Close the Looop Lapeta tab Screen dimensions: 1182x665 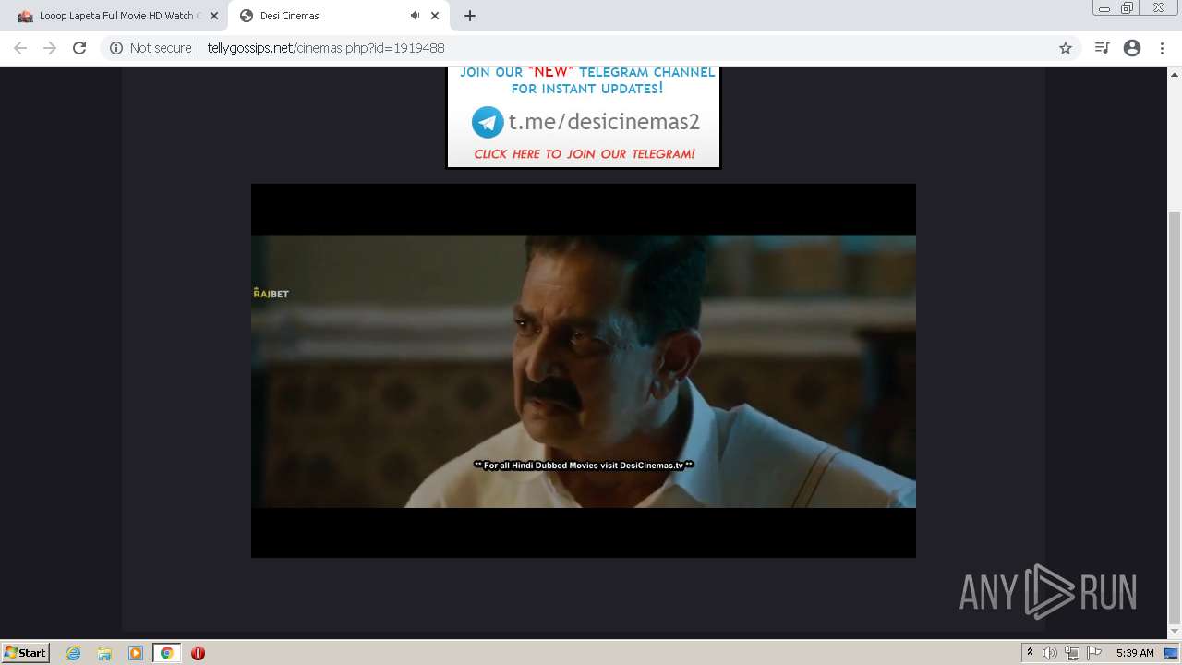[213, 16]
